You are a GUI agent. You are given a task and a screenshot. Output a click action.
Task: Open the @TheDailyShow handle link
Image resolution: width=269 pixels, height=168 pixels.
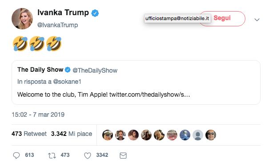[x=95, y=70]
